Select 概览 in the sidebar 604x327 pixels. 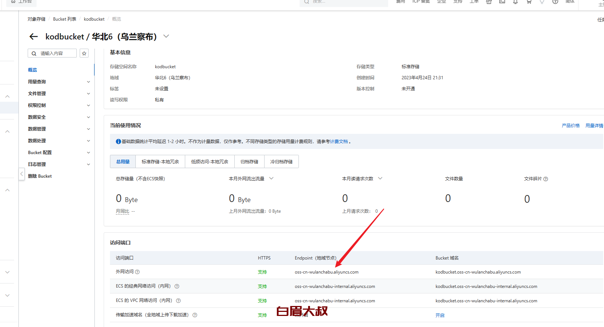coord(32,70)
